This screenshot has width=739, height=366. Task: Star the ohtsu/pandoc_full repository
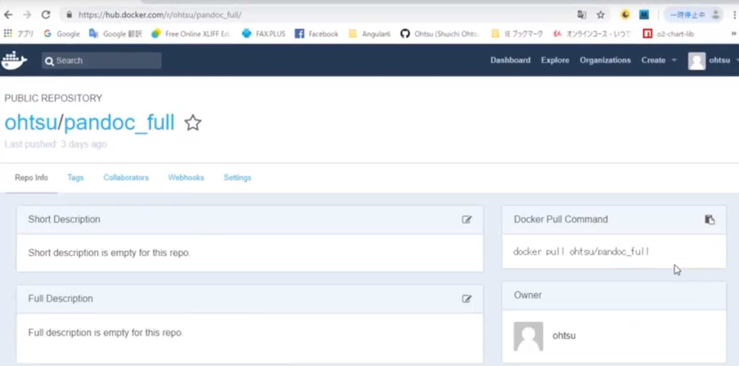pyautogui.click(x=193, y=123)
